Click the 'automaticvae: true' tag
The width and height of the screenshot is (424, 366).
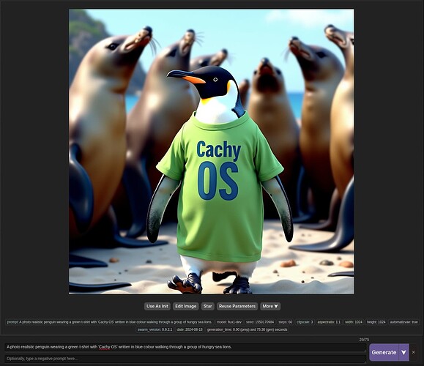coord(403,322)
